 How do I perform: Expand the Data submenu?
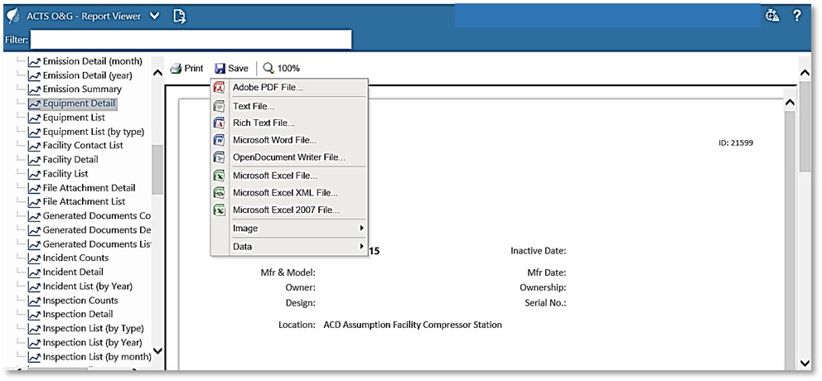289,246
